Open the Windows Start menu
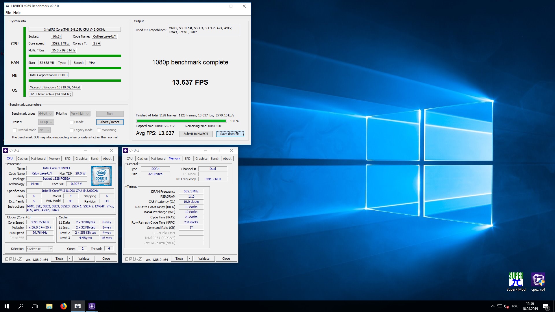Screen dimensions: 555x312 [x=7, y=306]
